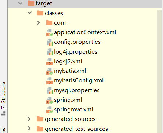
Task: Select the generated-sources folder name
Action: coord(70,119)
